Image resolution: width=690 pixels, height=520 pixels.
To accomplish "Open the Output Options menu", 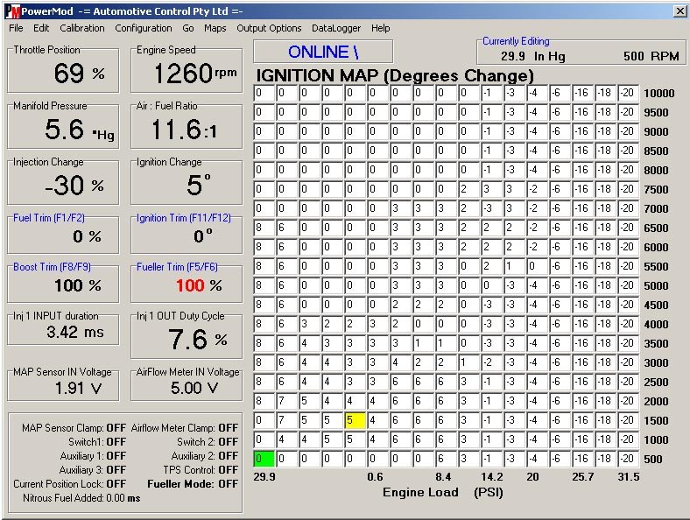I will pyautogui.click(x=269, y=28).
